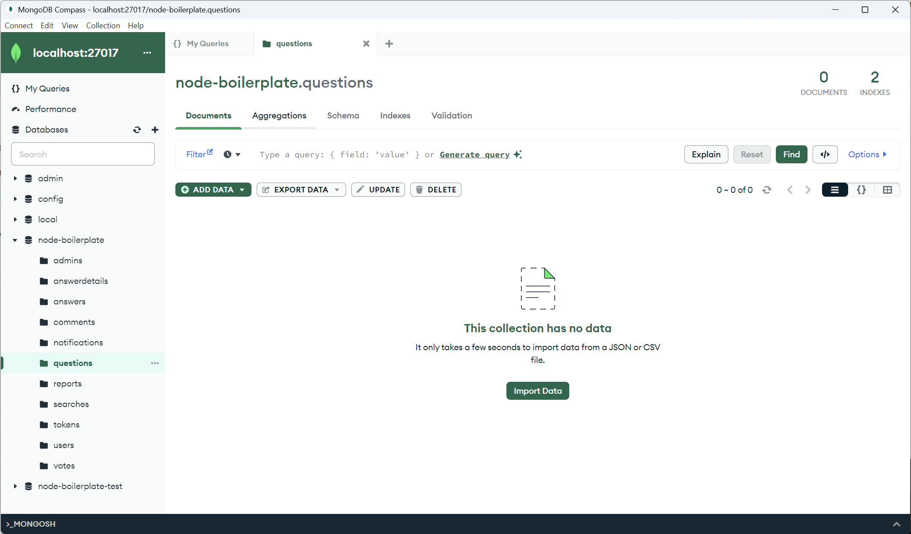Viewport: 911px width, 534px height.
Task: Switch to table view of documents
Action: 887,190
